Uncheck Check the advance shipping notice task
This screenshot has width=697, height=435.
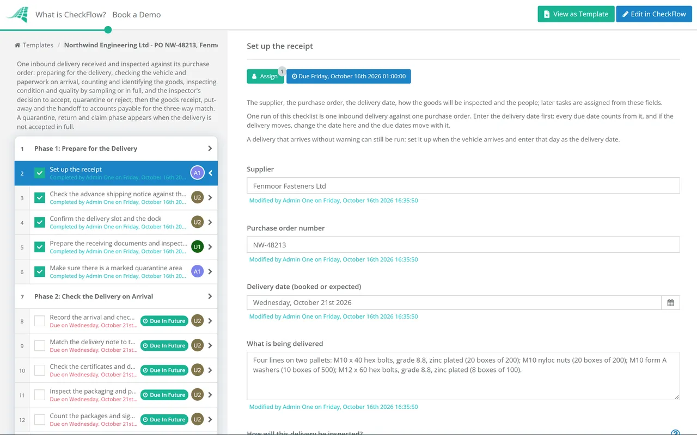[40, 197]
